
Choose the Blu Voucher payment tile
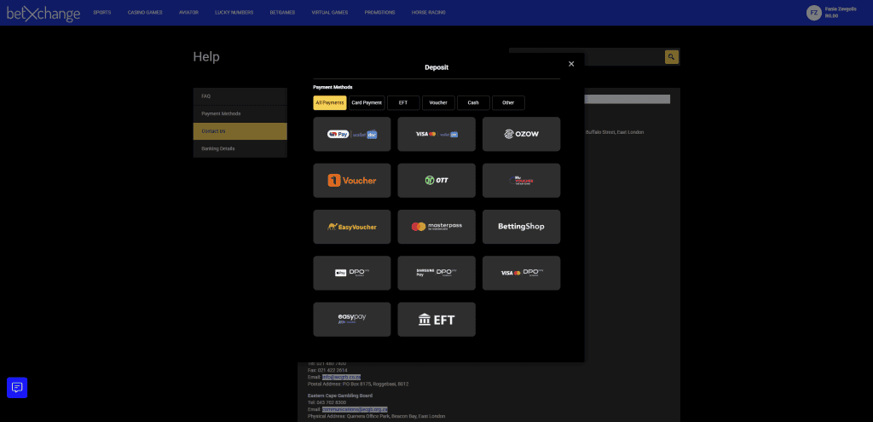[x=521, y=181]
